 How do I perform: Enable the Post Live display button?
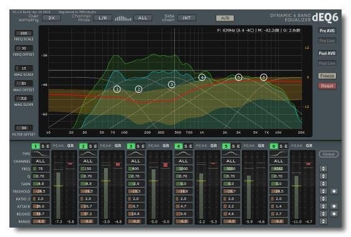327,63
